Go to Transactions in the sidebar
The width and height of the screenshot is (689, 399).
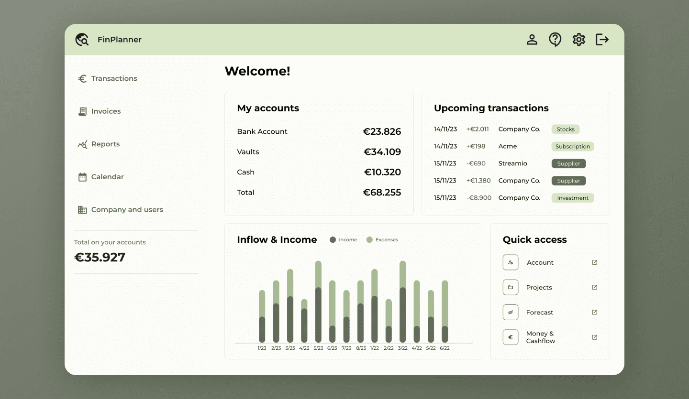tap(113, 78)
